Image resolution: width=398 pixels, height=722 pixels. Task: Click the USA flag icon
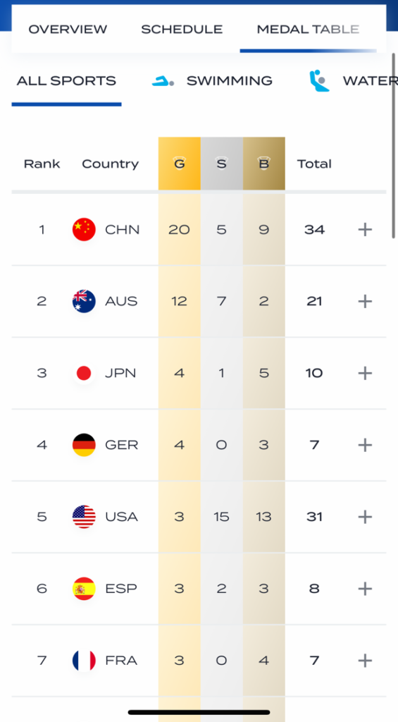click(x=85, y=517)
